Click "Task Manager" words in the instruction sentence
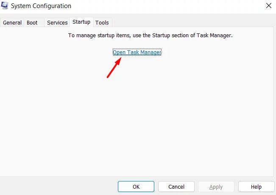This screenshot has width=276, height=195. point(215,36)
